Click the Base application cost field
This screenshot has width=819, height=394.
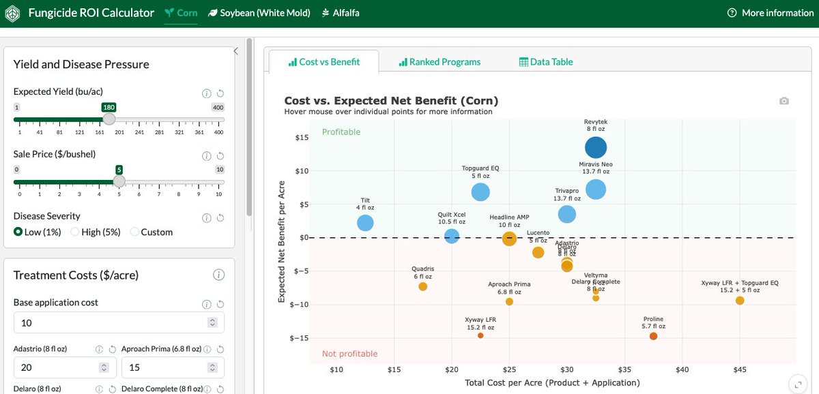tap(119, 322)
